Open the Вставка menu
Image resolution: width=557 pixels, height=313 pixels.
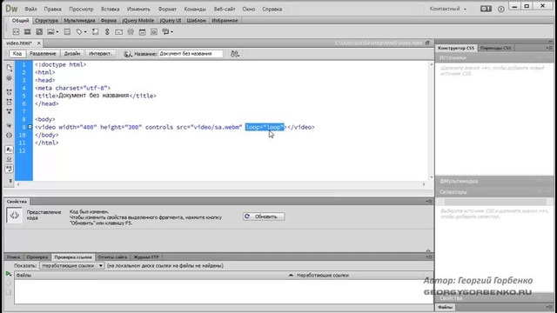point(110,9)
